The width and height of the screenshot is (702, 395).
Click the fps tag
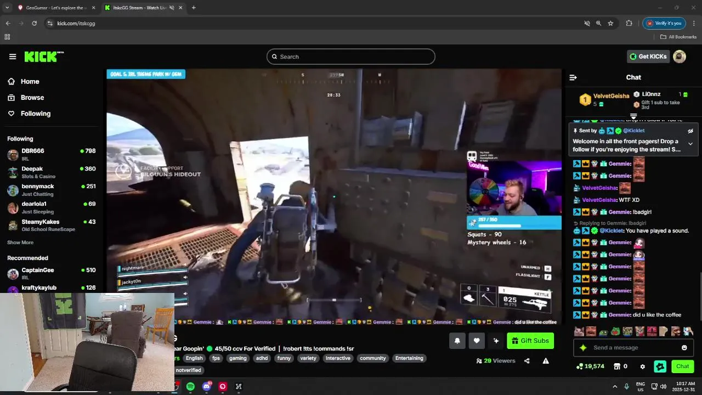point(216,358)
